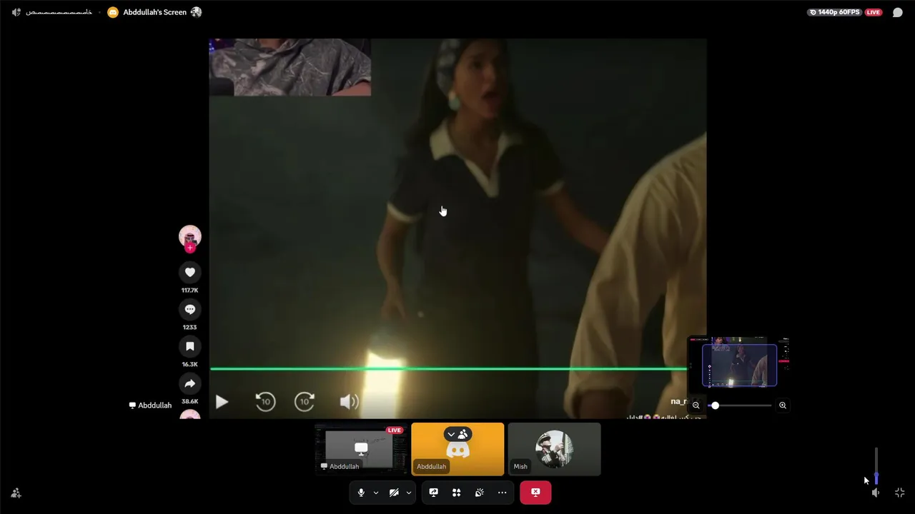The width and height of the screenshot is (915, 514).
Task: Click the TikTok share arrow icon
Action: tap(190, 383)
